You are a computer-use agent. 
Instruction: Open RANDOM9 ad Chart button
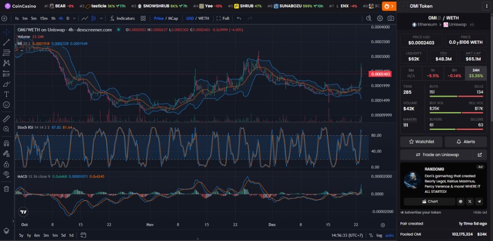[x=429, y=201]
